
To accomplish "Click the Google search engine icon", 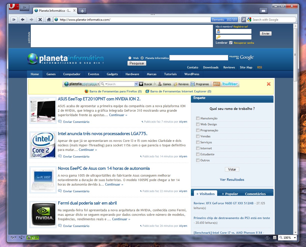I will [249, 19].
